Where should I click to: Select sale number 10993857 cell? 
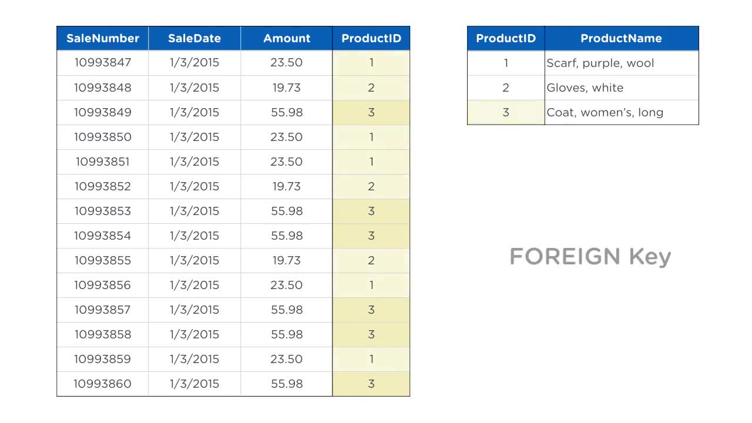[103, 310]
